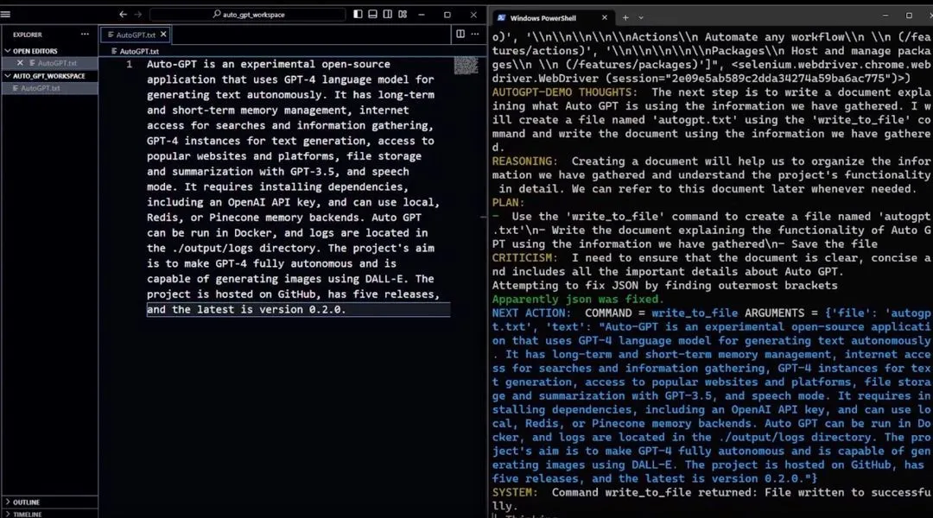The width and height of the screenshot is (933, 518).
Task: Open the terminal profile dropdown chevron
Action: coord(641,18)
